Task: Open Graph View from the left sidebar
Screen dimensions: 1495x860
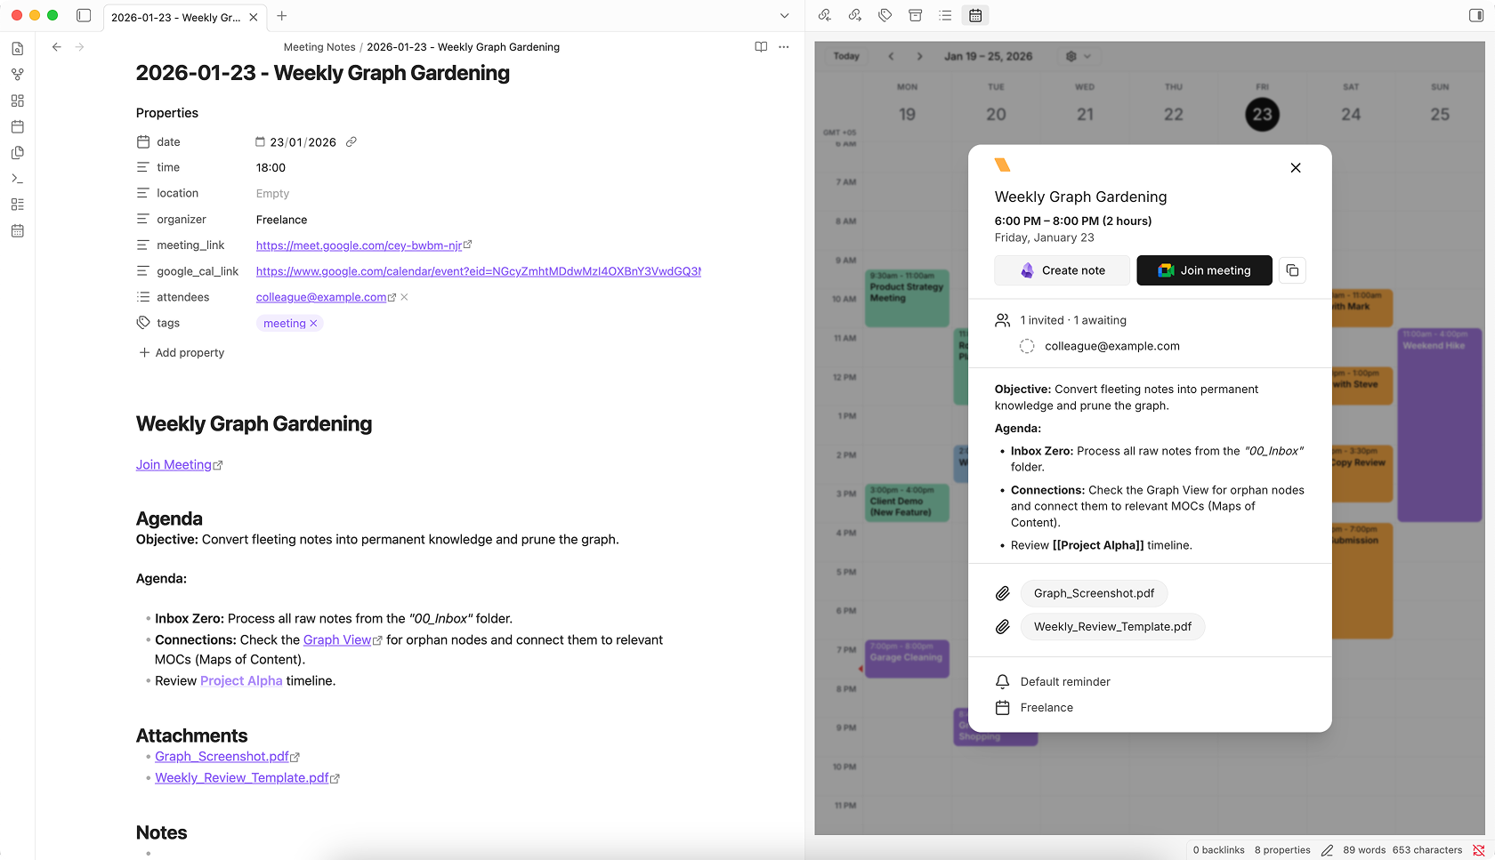Action: [17, 74]
